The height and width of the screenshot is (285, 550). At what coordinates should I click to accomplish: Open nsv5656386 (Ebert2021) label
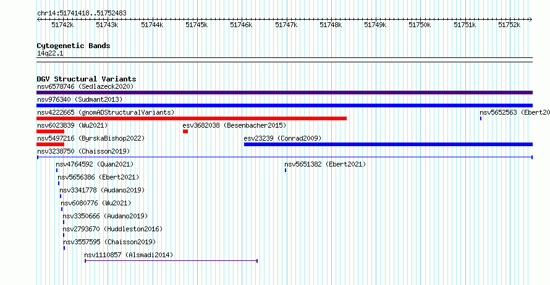(x=98, y=177)
